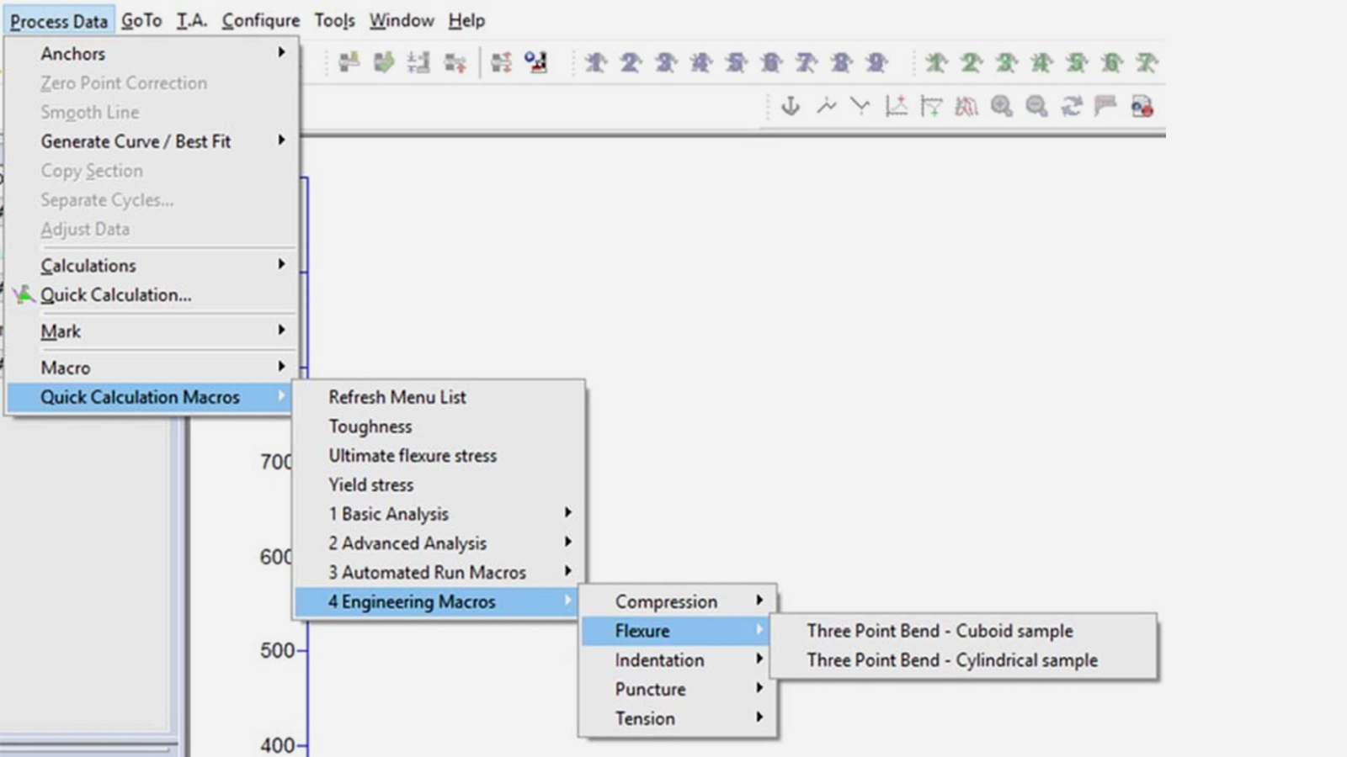
Task: Choose Quick Calculation from Process Data menu
Action: [115, 294]
